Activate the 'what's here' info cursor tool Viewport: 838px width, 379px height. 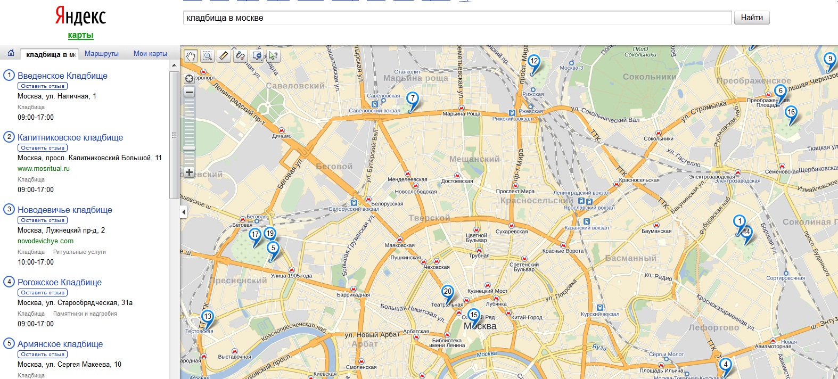point(274,56)
